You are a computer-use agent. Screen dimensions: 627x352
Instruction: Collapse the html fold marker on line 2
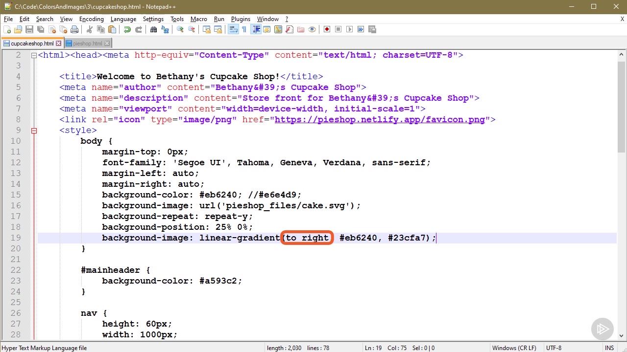34,55
